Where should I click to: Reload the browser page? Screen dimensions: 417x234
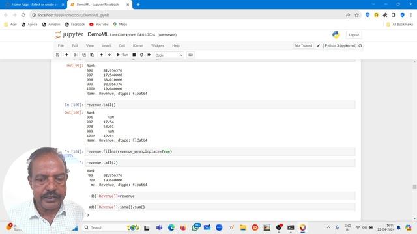point(23,15)
